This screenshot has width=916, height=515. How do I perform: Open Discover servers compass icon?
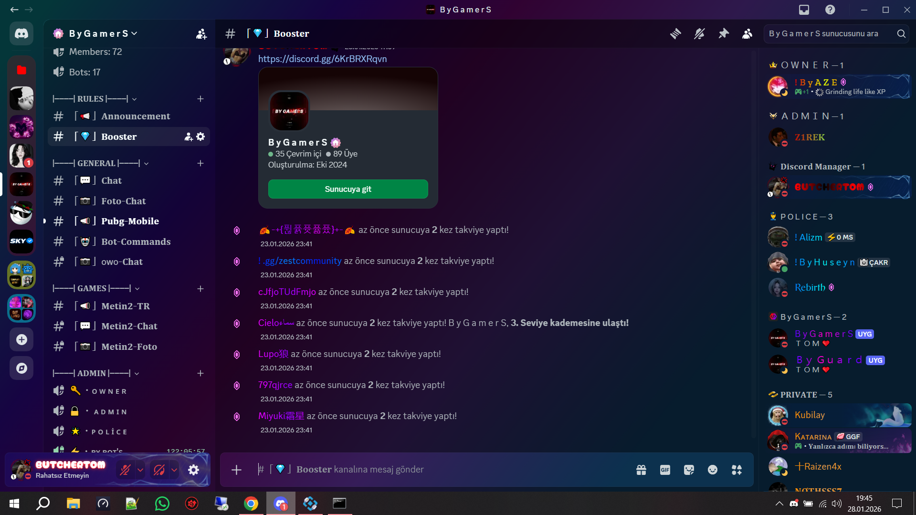coord(21,368)
